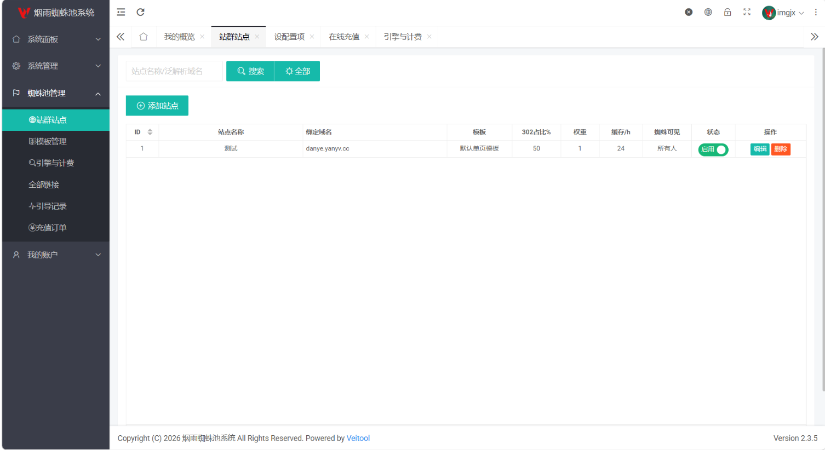Open 引擎与计费 in the sidebar
The image size is (825, 450).
[56, 163]
